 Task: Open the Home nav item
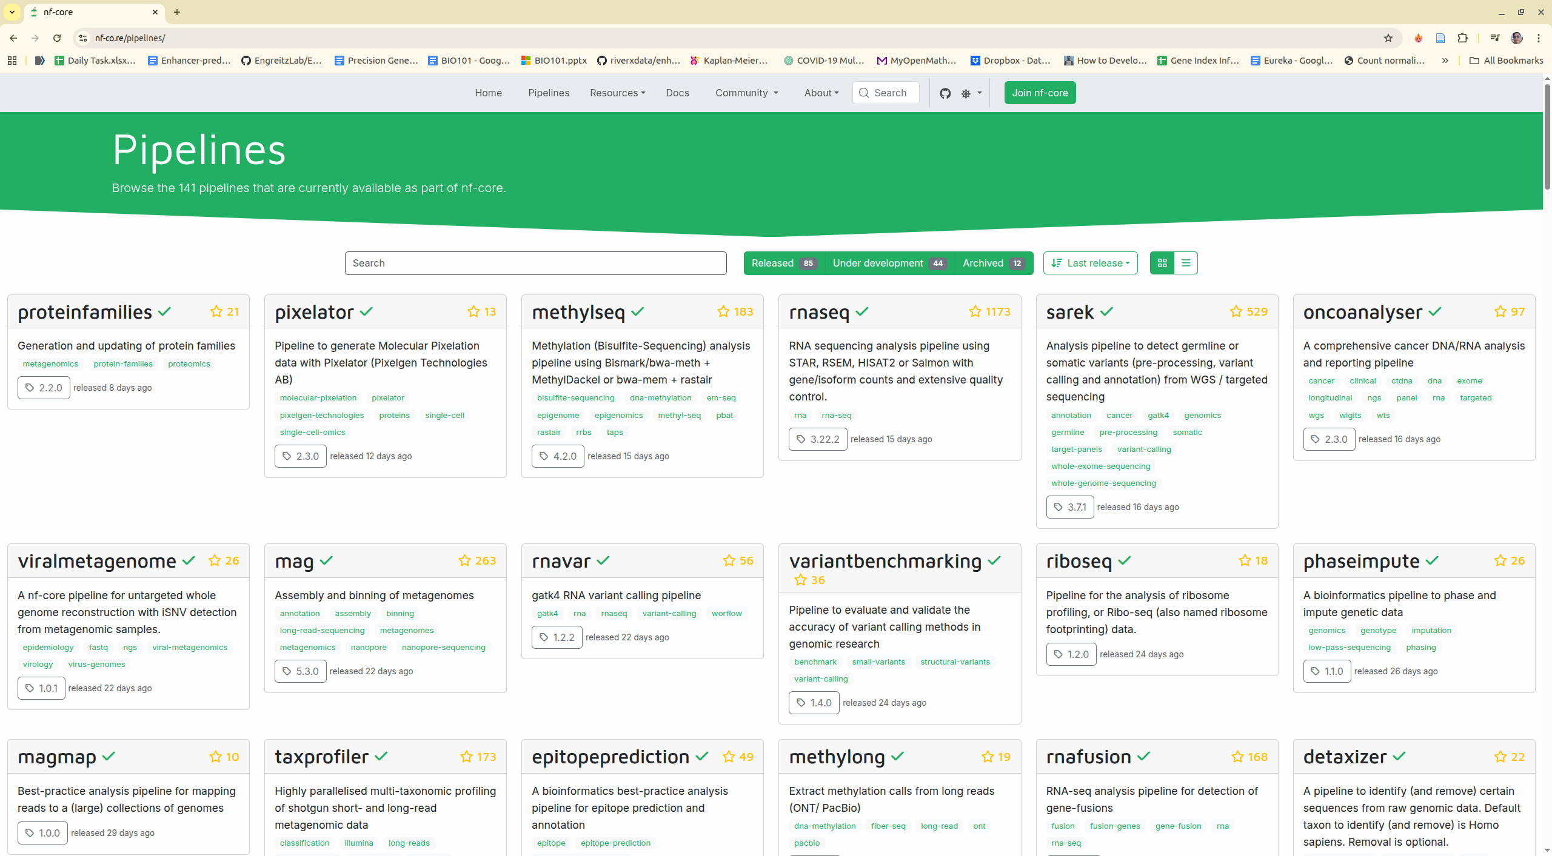pos(488,93)
